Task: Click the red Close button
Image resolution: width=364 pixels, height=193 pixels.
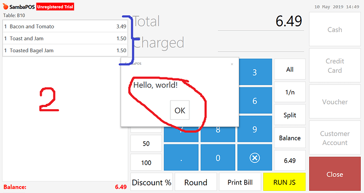Action: coord(335,174)
